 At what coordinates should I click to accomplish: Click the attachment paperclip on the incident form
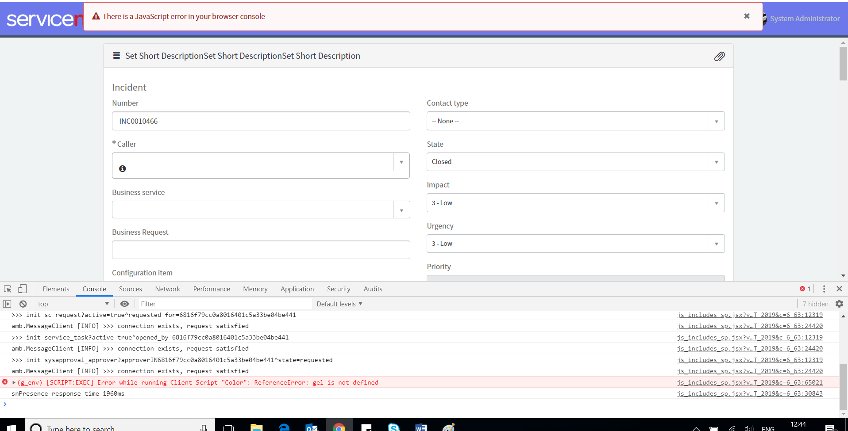coord(720,56)
